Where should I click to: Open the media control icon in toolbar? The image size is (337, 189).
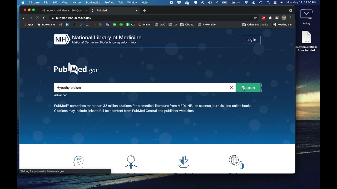(x=277, y=18)
